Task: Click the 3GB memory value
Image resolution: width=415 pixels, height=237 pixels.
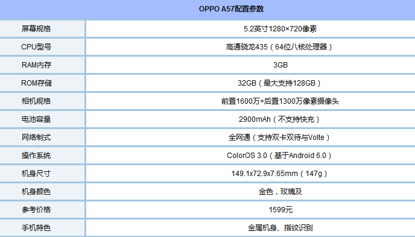Action: tap(280, 65)
